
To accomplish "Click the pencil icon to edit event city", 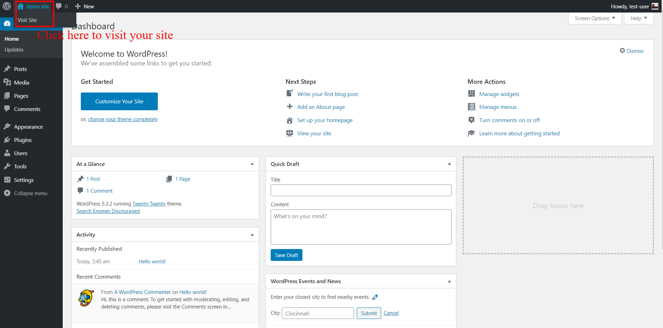I will pos(375,297).
